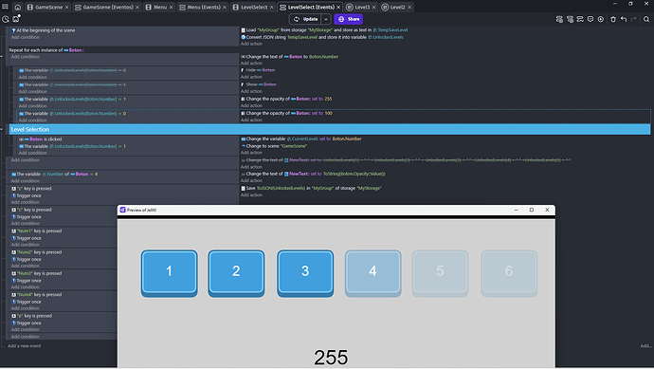654x369 pixels.
Task: Click level 3 button in the preview
Action: pos(305,273)
